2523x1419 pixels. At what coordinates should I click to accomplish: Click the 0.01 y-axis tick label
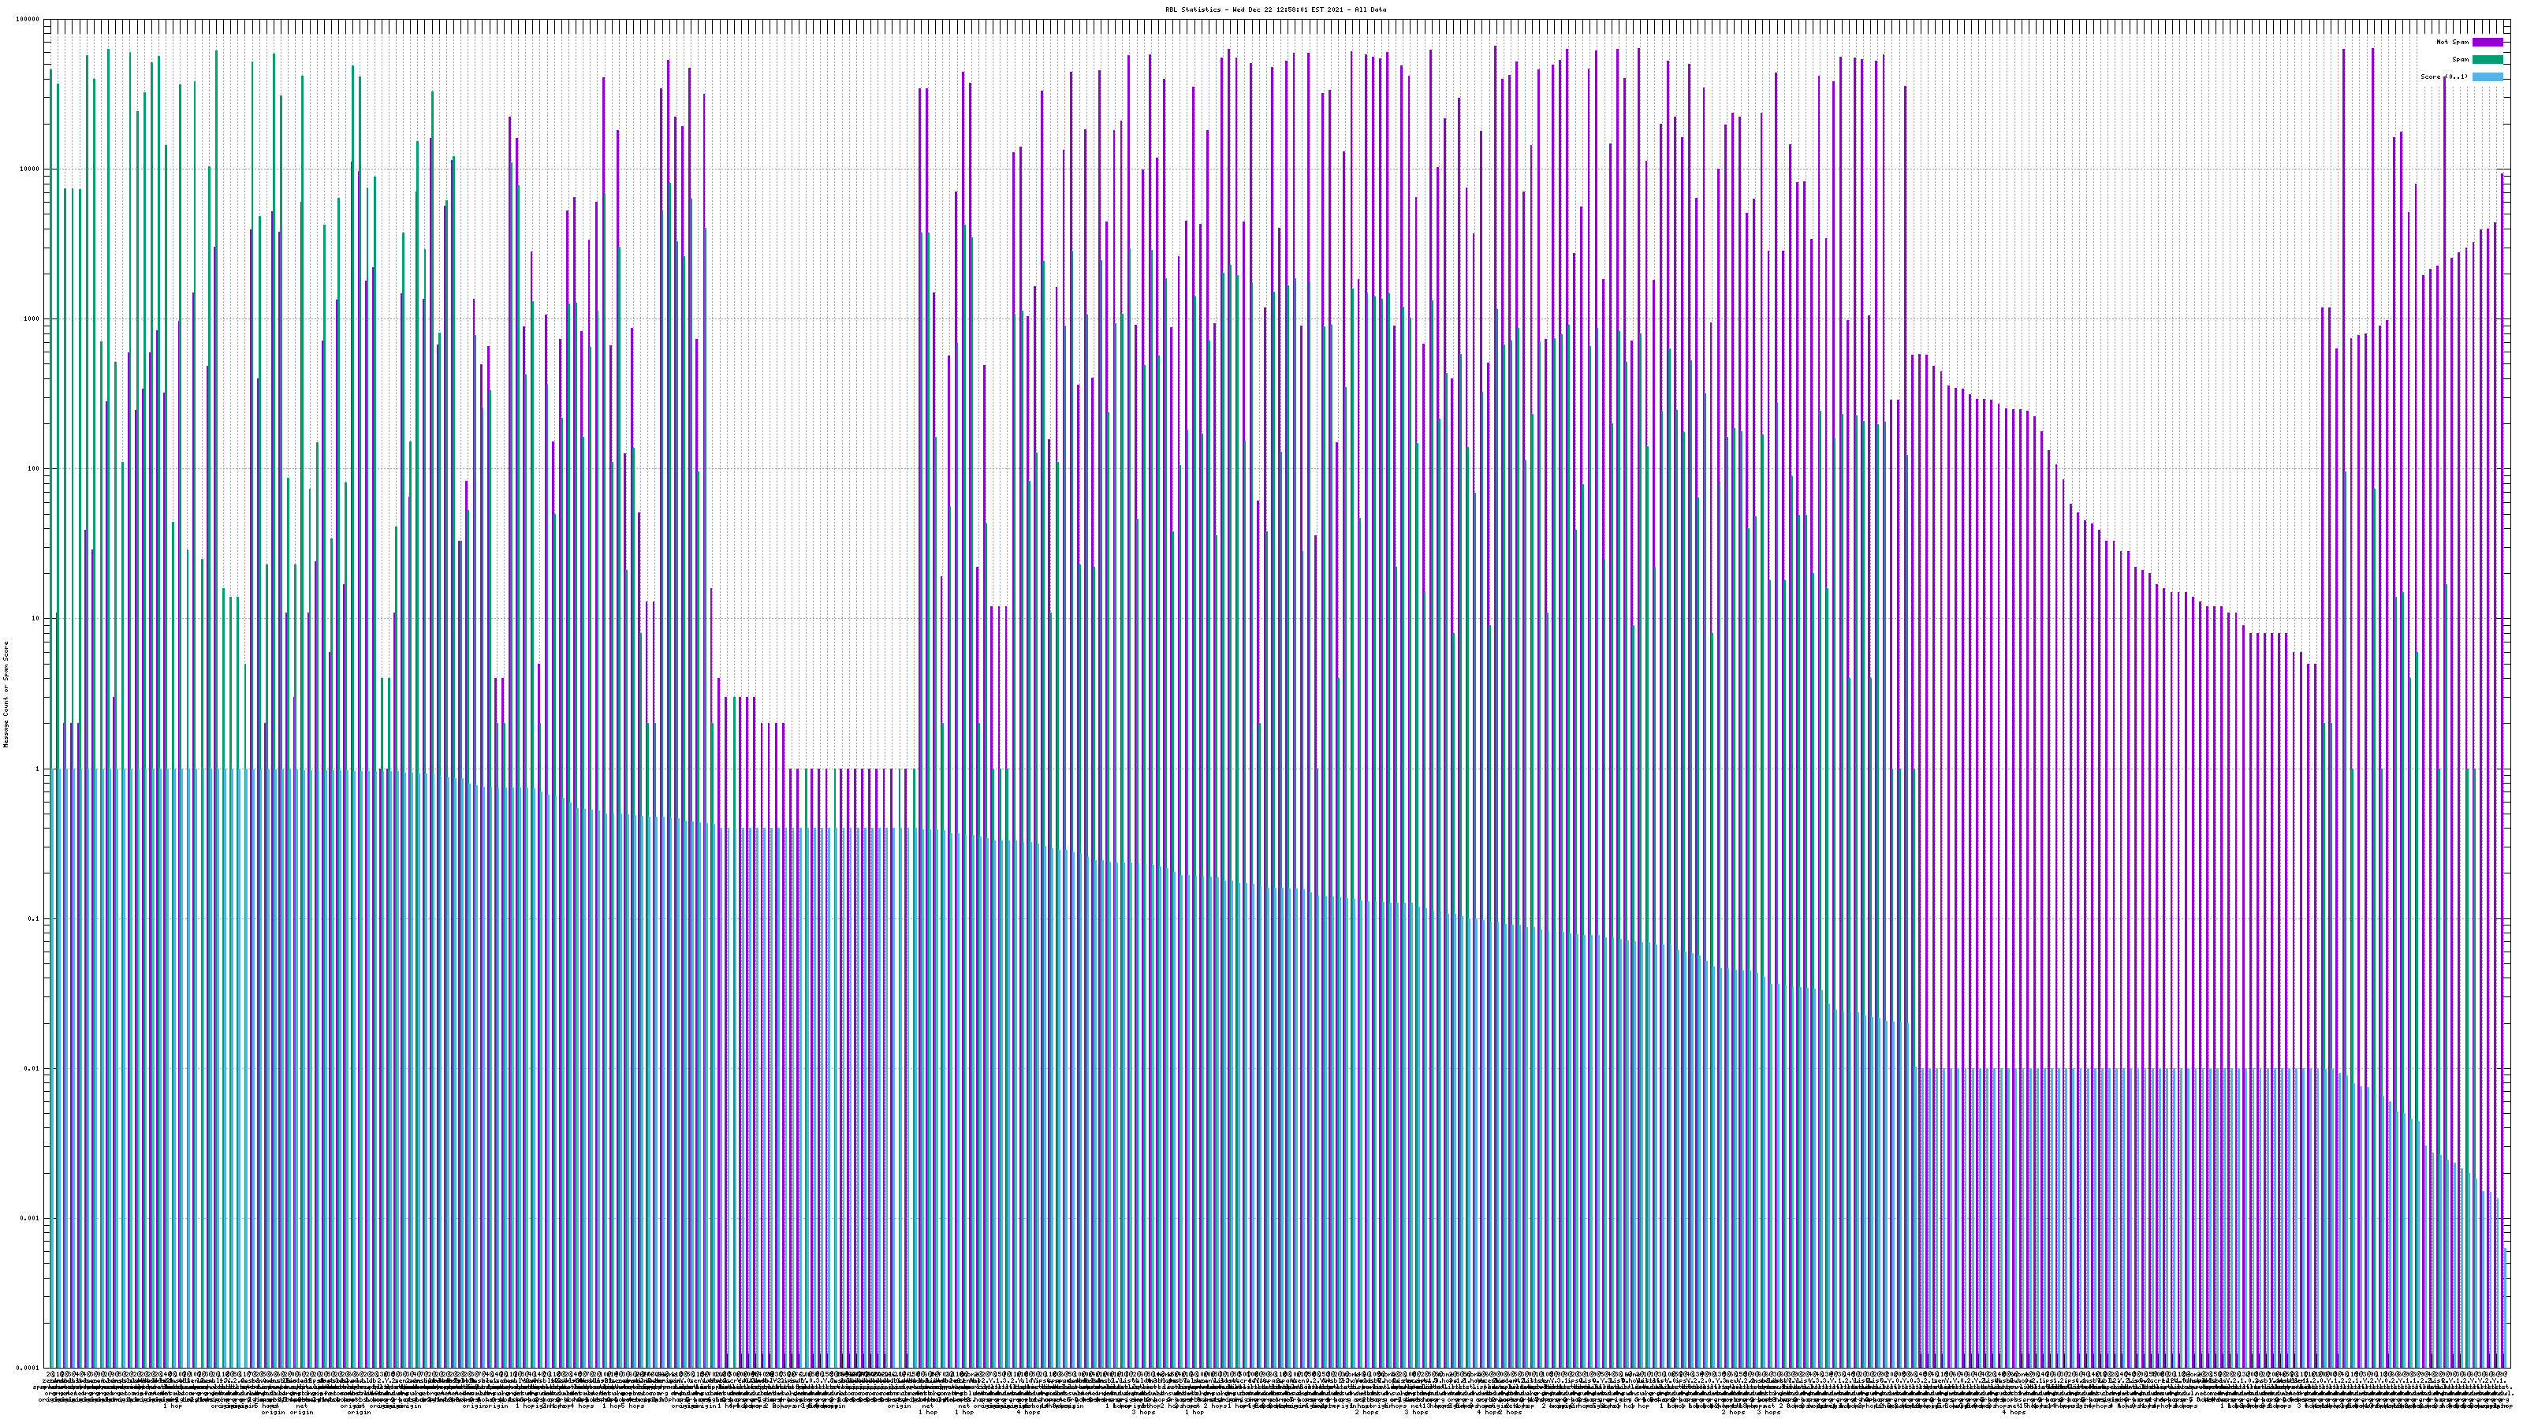coord(32,1068)
